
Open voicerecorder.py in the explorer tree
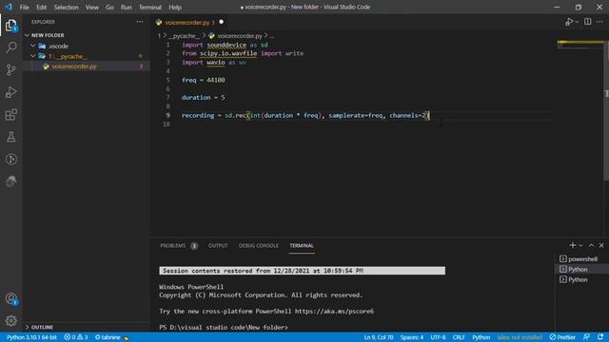(x=87, y=66)
